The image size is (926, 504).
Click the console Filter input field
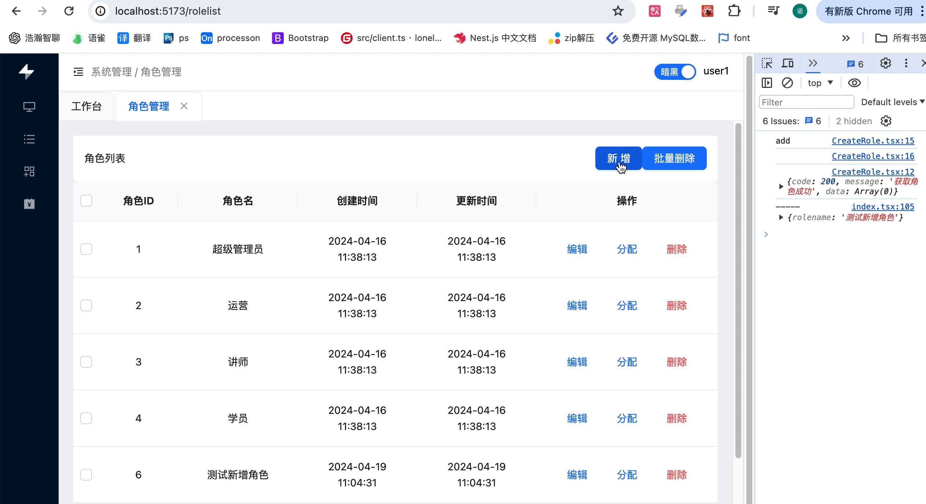tap(806, 102)
